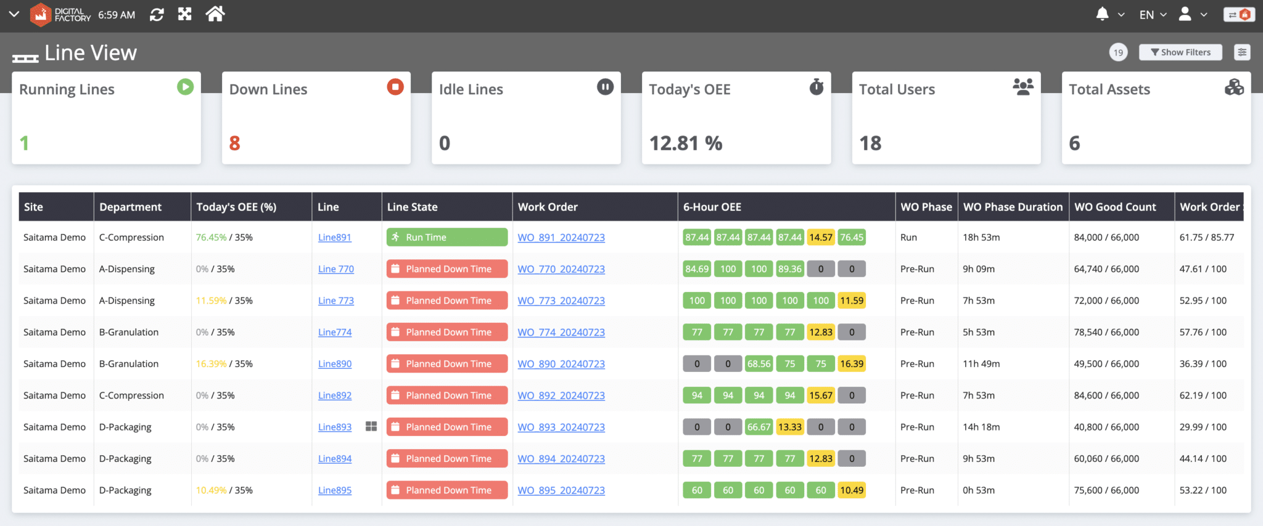
Task: Click the pause icon on Idle Lines
Action: tap(605, 87)
